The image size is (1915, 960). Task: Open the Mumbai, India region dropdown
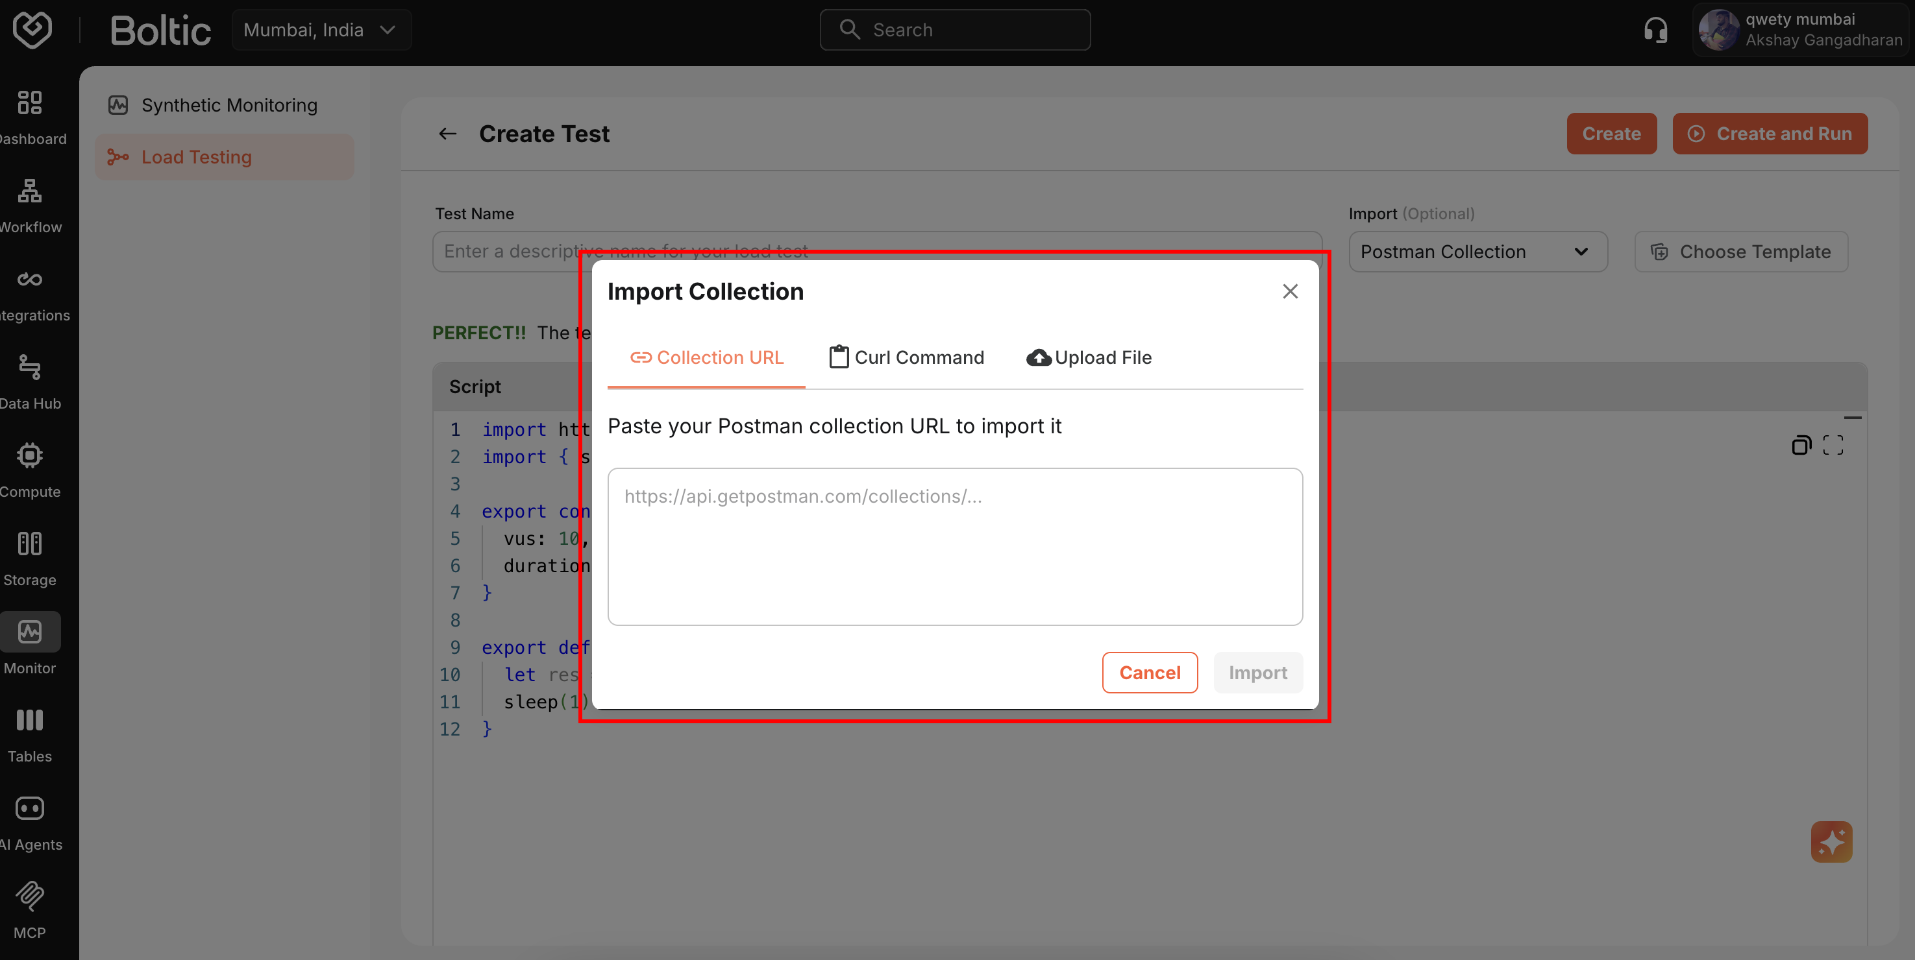click(x=322, y=30)
